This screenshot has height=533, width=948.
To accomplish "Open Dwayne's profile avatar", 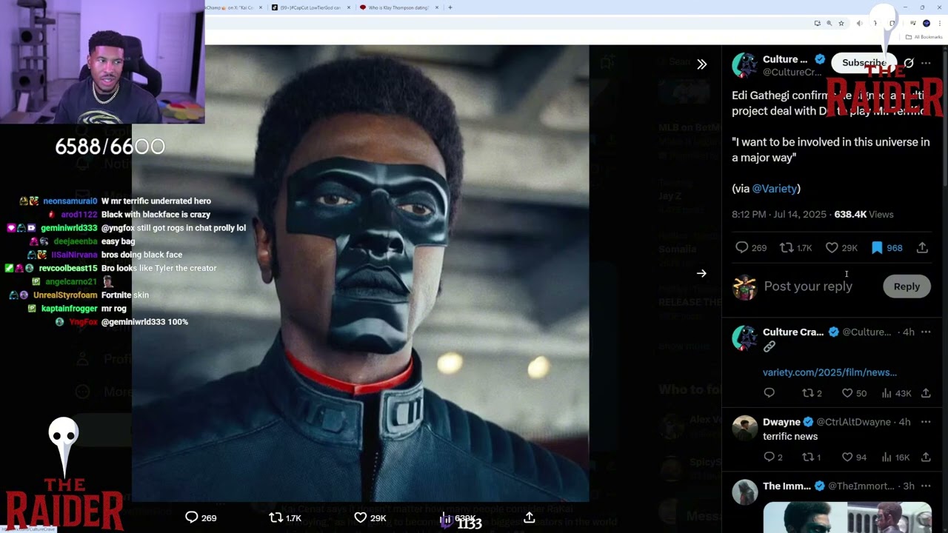I will pyautogui.click(x=744, y=429).
